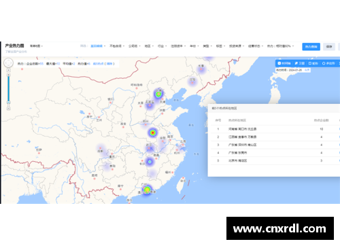This screenshot has height=246, width=340.
Task: Click the blue zoom slider track
Action: tap(9, 89)
